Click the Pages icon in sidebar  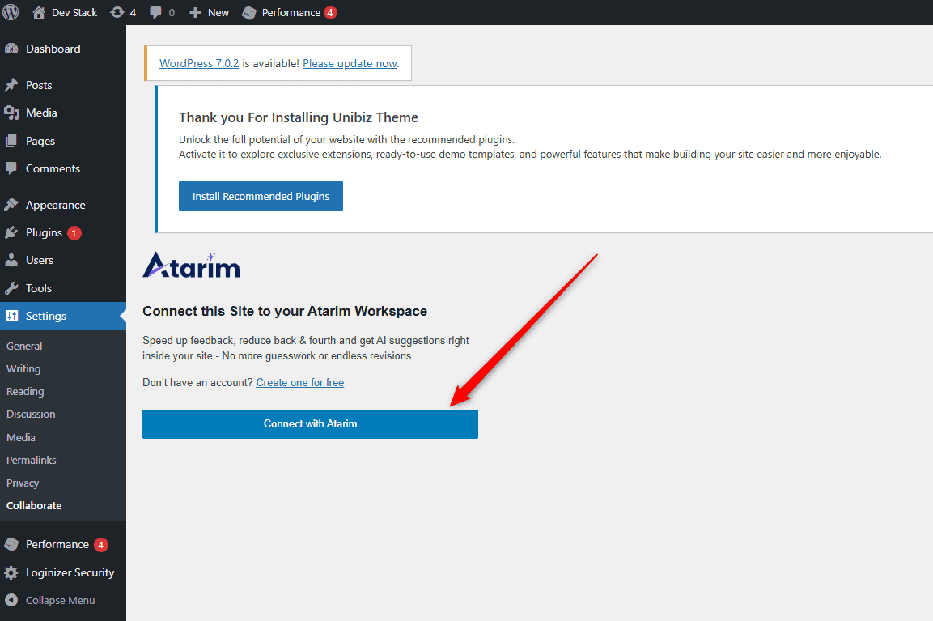[11, 141]
